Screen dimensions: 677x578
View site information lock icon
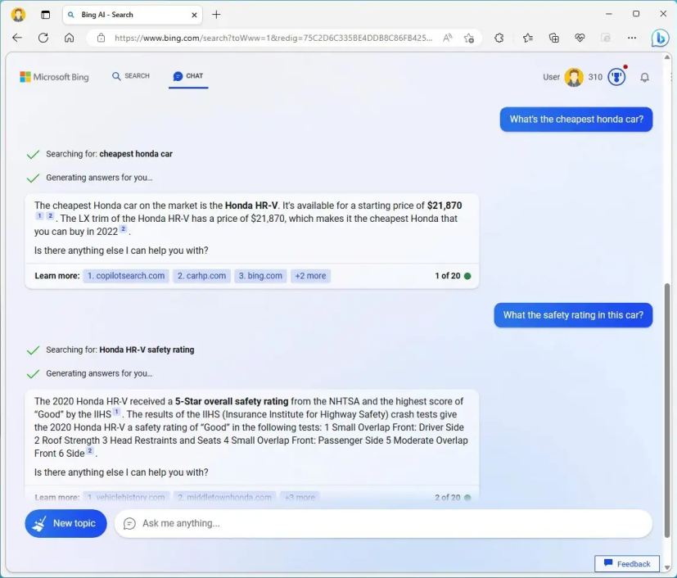(101, 38)
